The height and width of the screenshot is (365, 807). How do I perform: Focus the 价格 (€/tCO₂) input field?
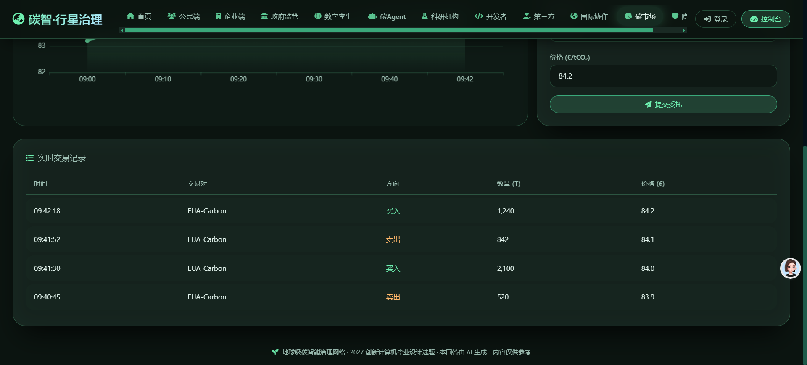(663, 76)
